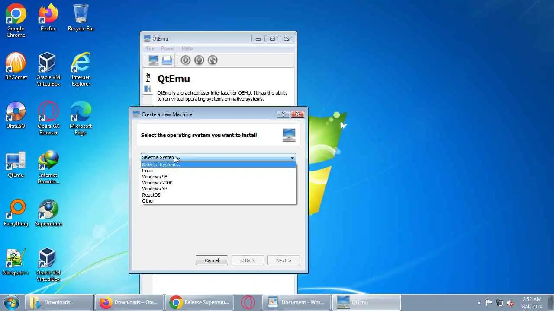Select Other in the system list
Viewport: 554px width, 311px height.
(219, 201)
